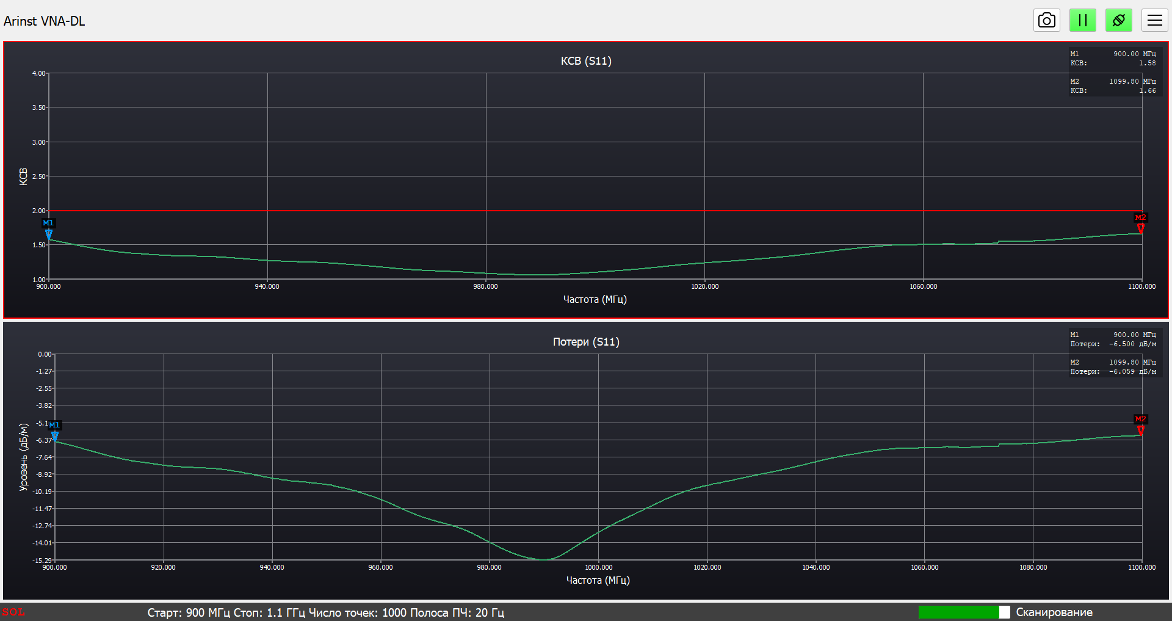Click the red SOL calibration indicator
This screenshot has width=1172, height=621.
tap(13, 612)
